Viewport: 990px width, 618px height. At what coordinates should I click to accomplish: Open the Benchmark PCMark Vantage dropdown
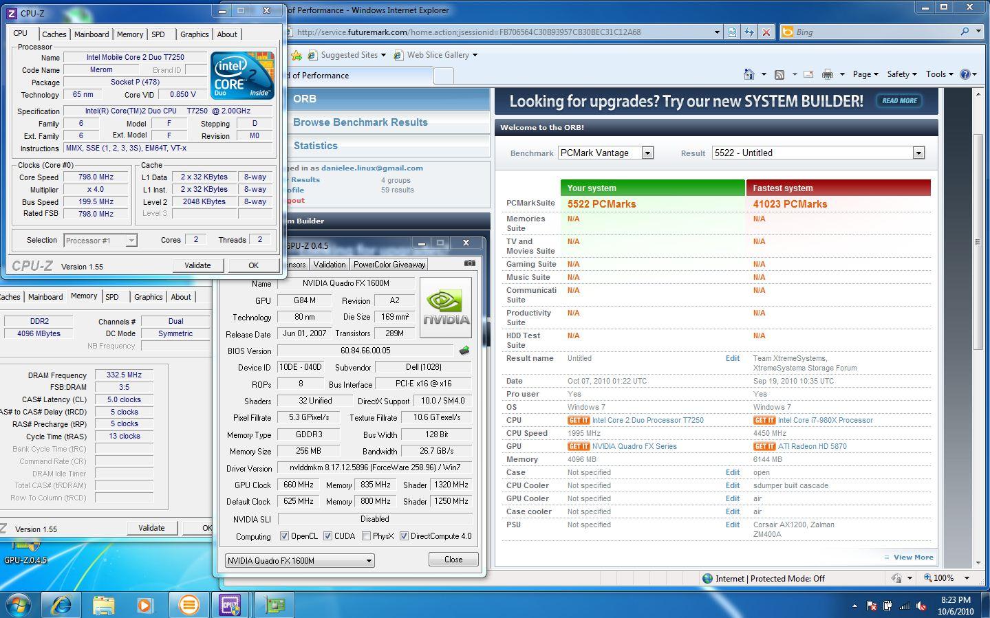coord(647,153)
